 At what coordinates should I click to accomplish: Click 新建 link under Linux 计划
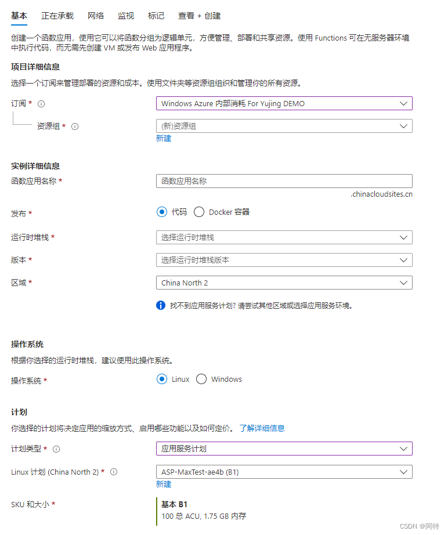[x=164, y=484]
